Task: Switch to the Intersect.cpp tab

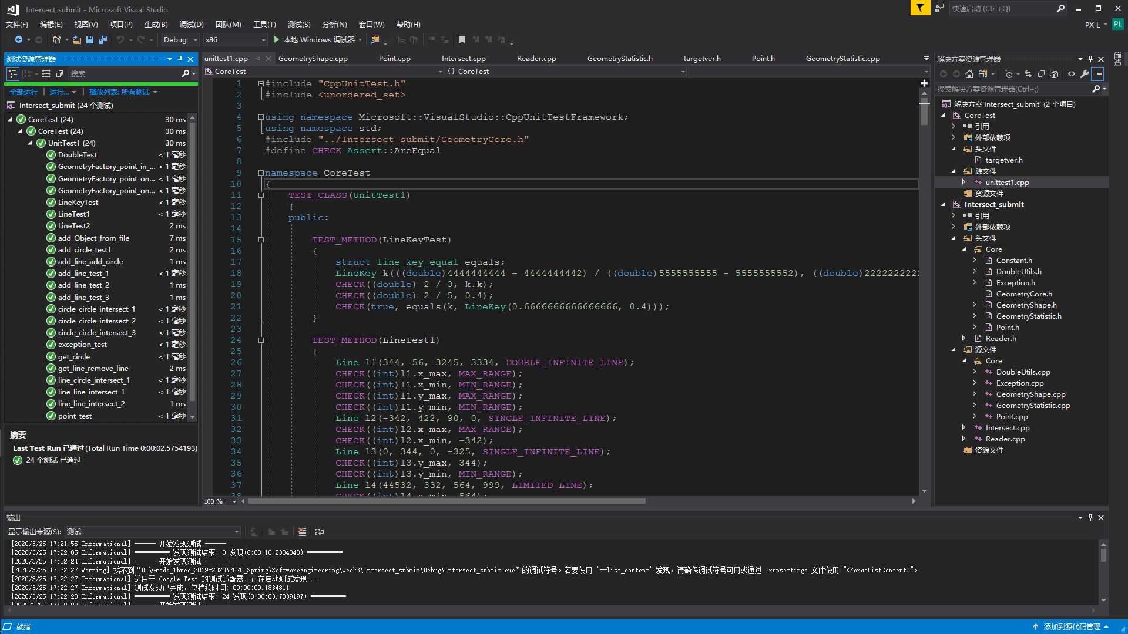Action: [x=464, y=59]
